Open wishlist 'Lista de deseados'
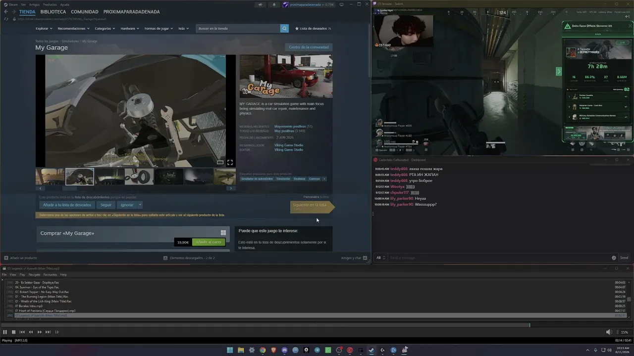Image resolution: width=634 pixels, height=356 pixels. click(x=313, y=29)
